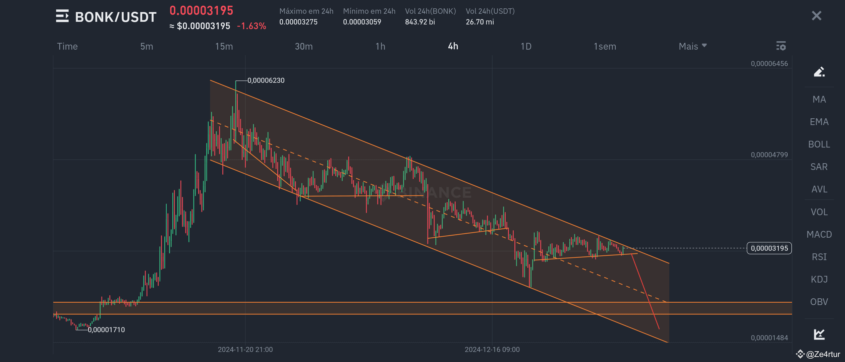Enable the VOL volume indicator
This screenshot has height=362, width=845.
click(x=819, y=212)
